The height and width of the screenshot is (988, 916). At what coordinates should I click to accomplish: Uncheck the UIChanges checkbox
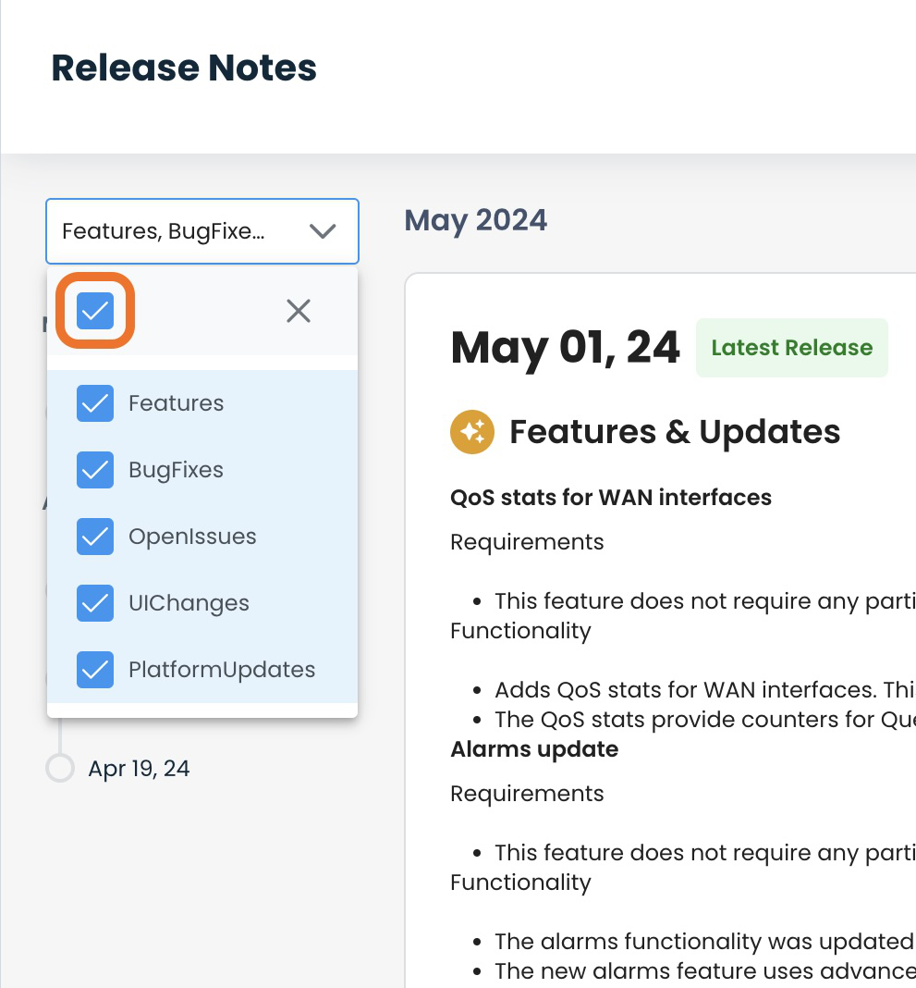point(95,603)
